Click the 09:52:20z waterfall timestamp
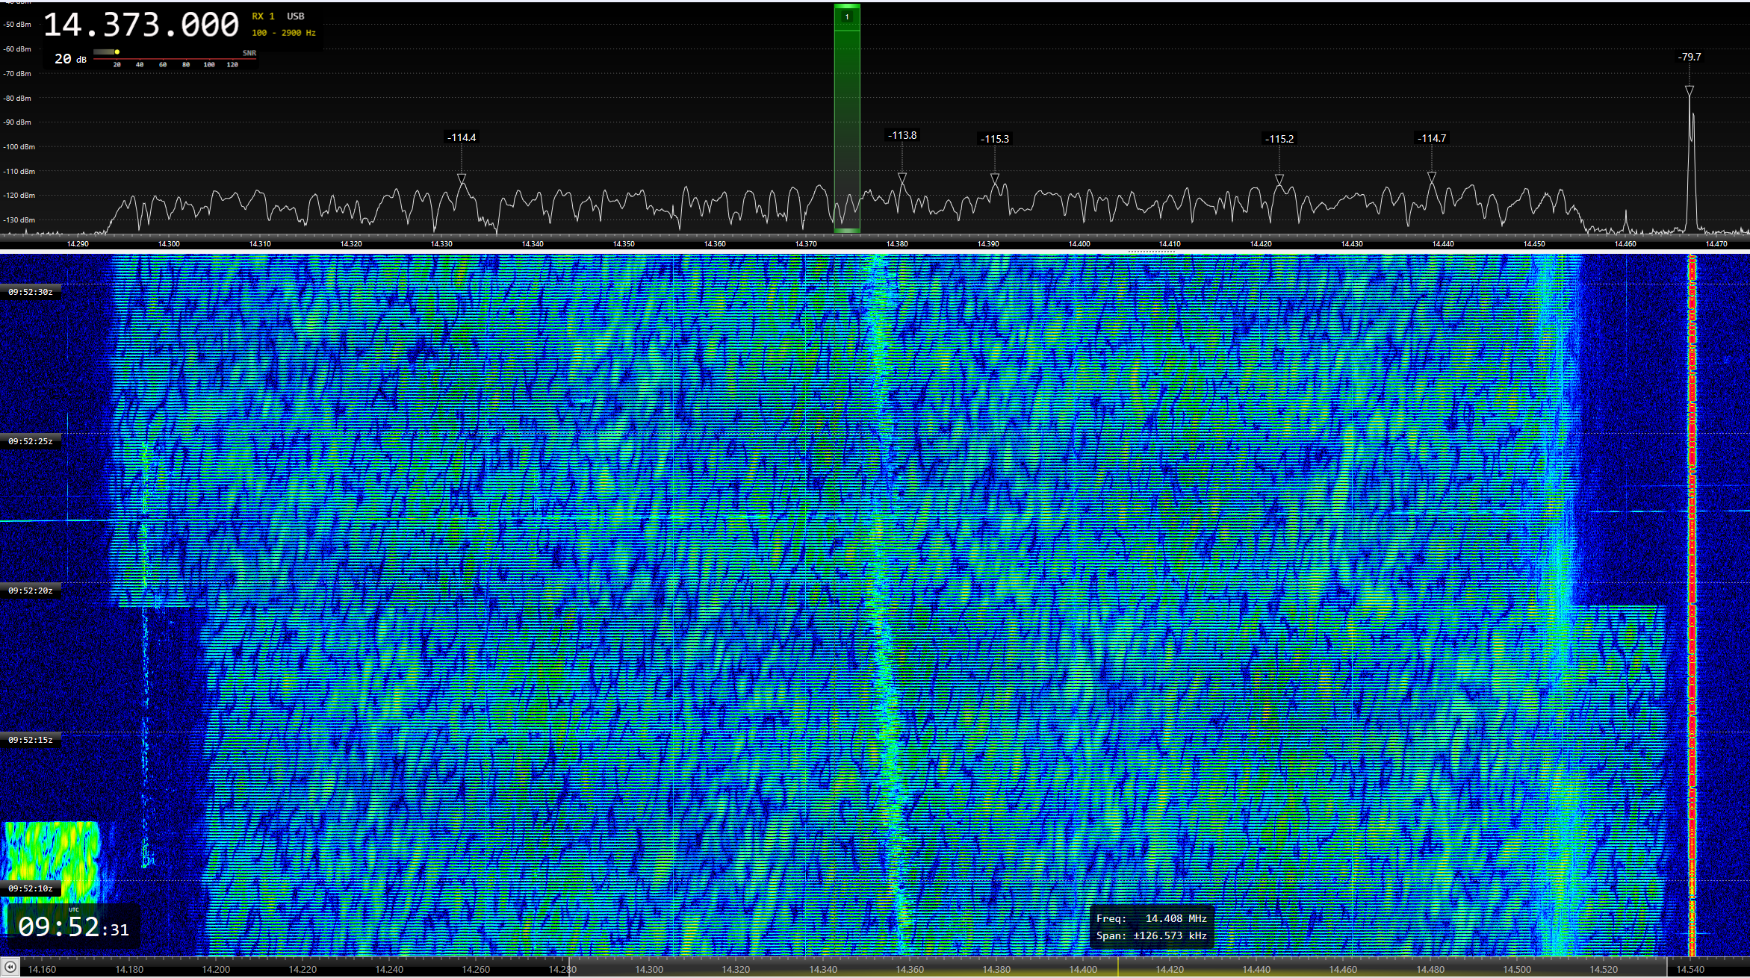Image resolution: width=1750 pixels, height=978 pixels. point(31,591)
